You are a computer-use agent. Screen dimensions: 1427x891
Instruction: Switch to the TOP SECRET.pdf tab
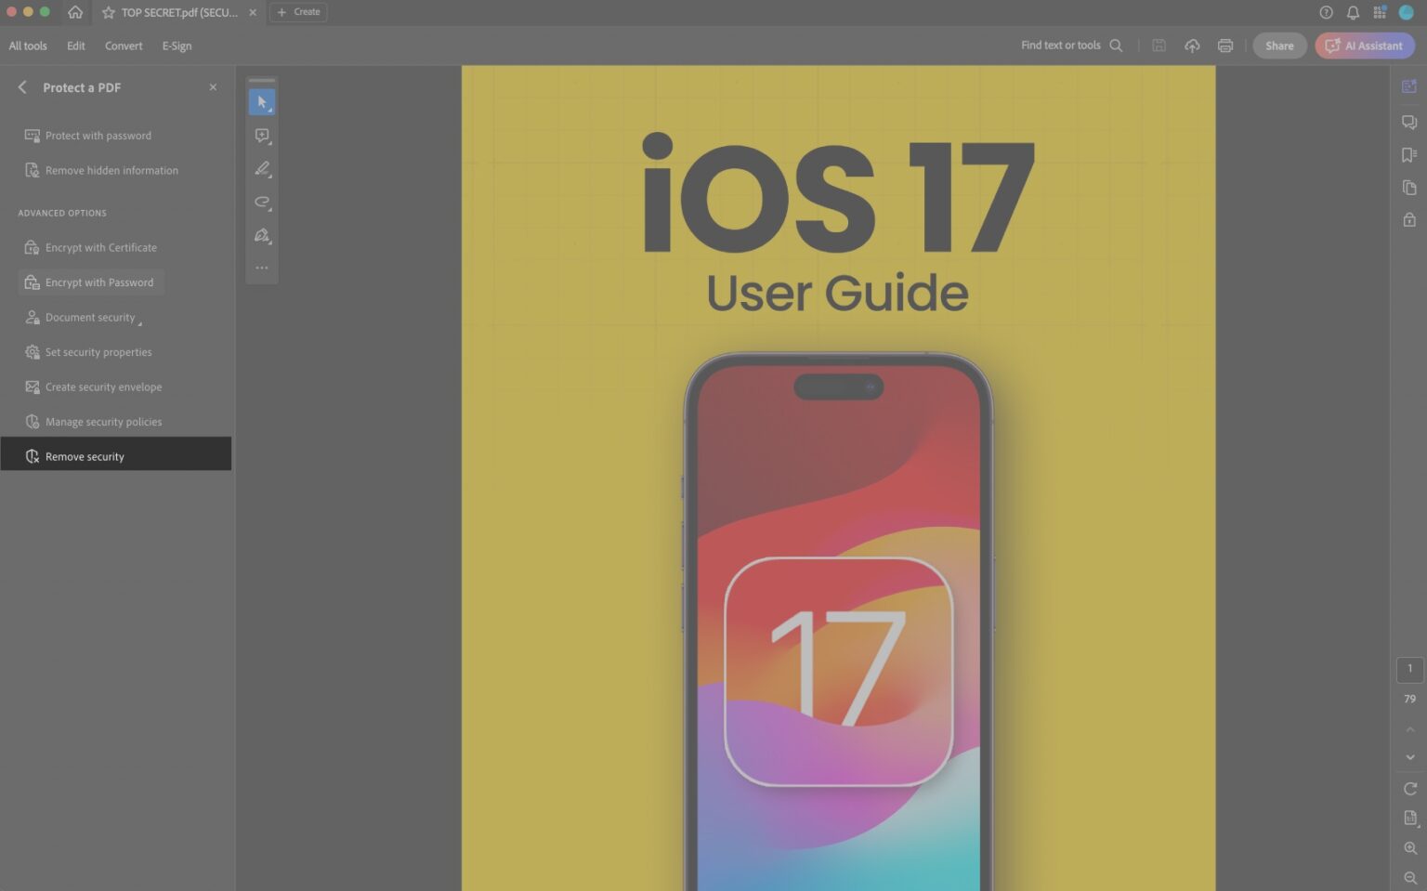click(172, 12)
